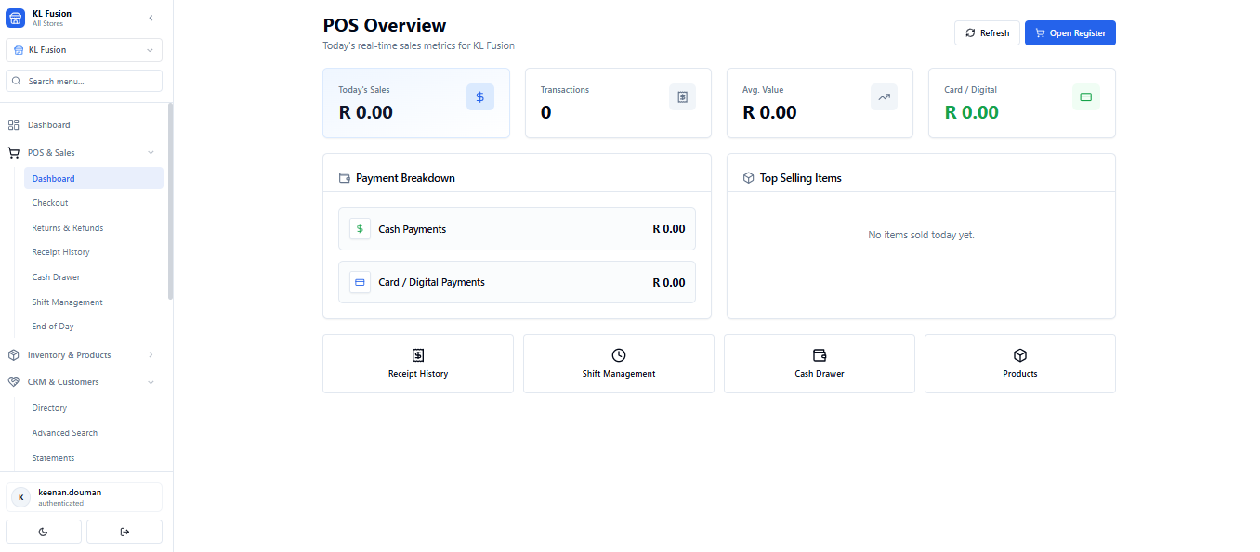
Task: Open the KL Fusion store selector dropdown
Action: pyautogui.click(x=84, y=50)
